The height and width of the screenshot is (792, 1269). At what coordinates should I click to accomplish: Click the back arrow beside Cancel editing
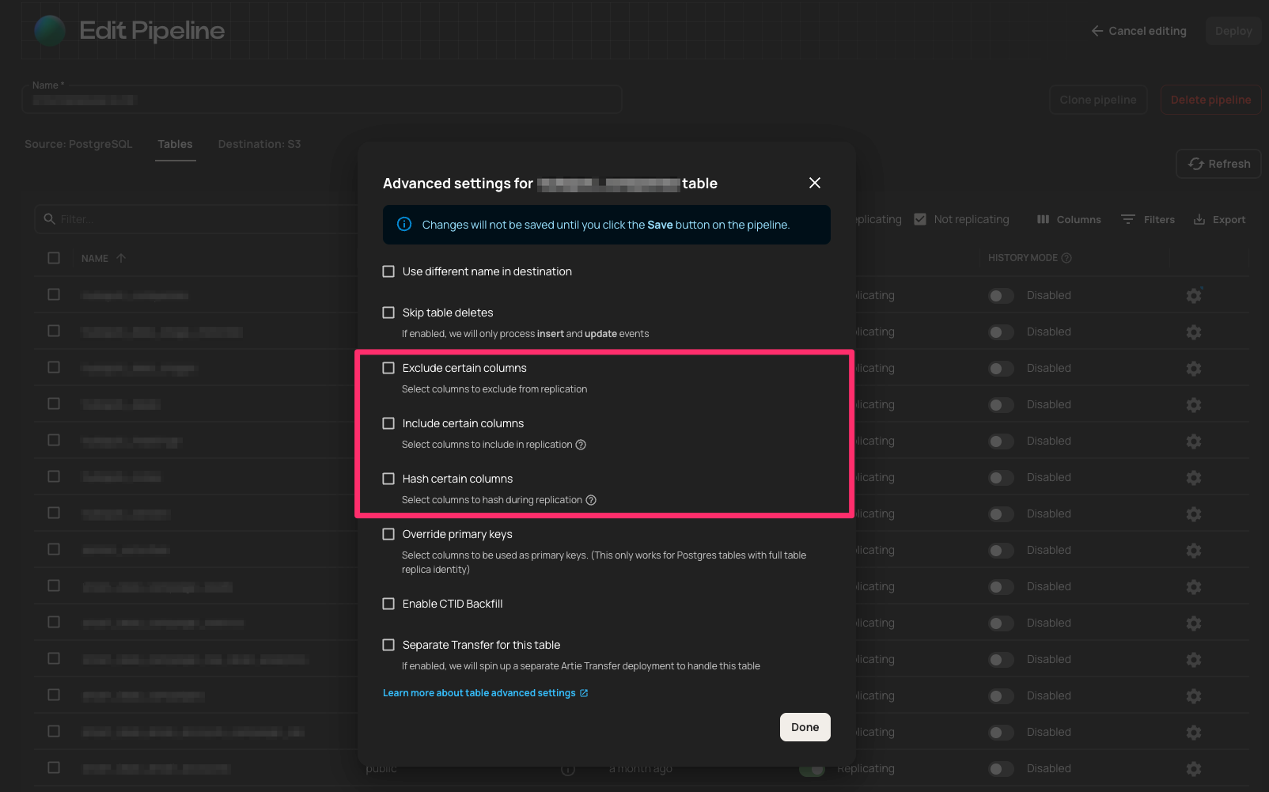point(1097,31)
